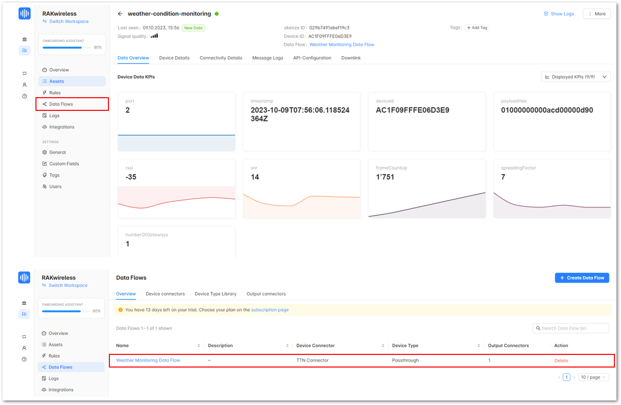Open the user profile icon on Data Flows page
621x405 pixels.
pyautogui.click(x=24, y=348)
